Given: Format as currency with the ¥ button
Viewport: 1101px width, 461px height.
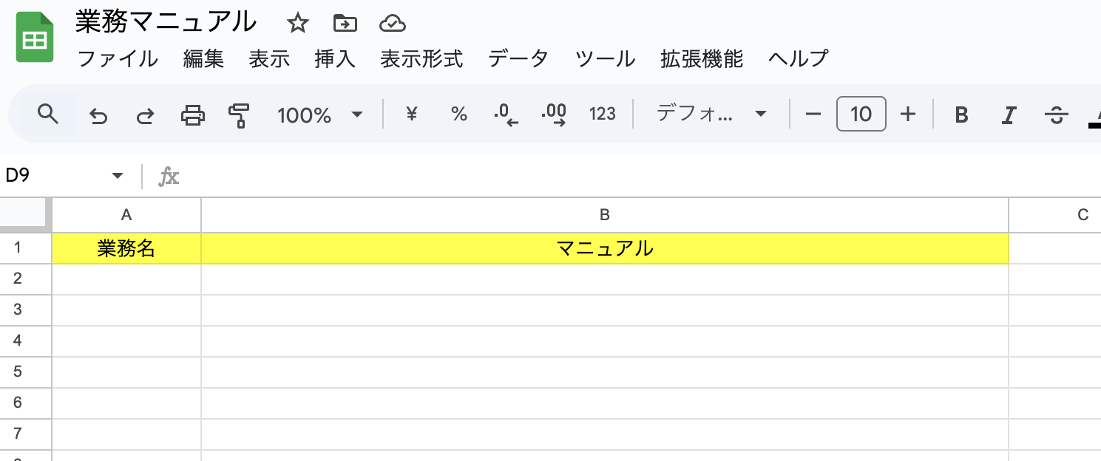Looking at the screenshot, I should (x=413, y=115).
